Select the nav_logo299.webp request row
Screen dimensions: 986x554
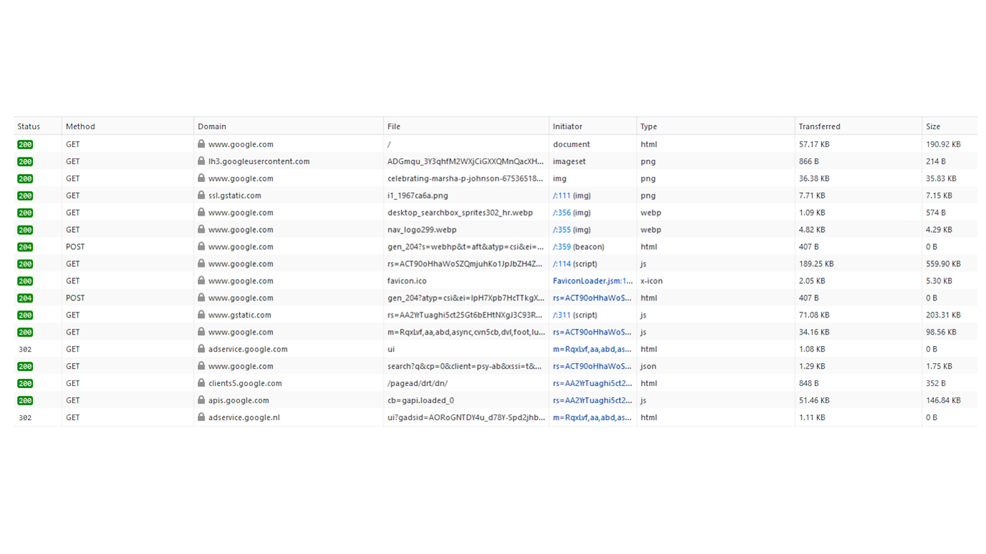point(422,230)
